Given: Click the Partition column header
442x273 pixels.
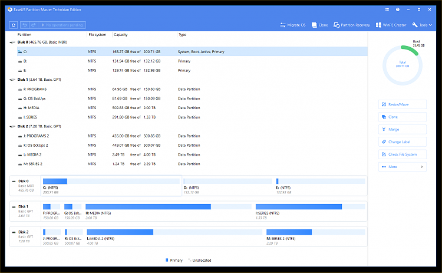Looking at the screenshot, I should [24, 35].
